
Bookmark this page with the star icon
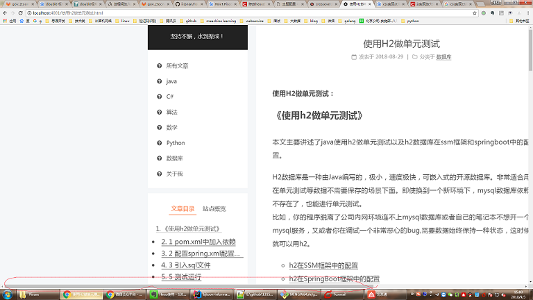475,13
